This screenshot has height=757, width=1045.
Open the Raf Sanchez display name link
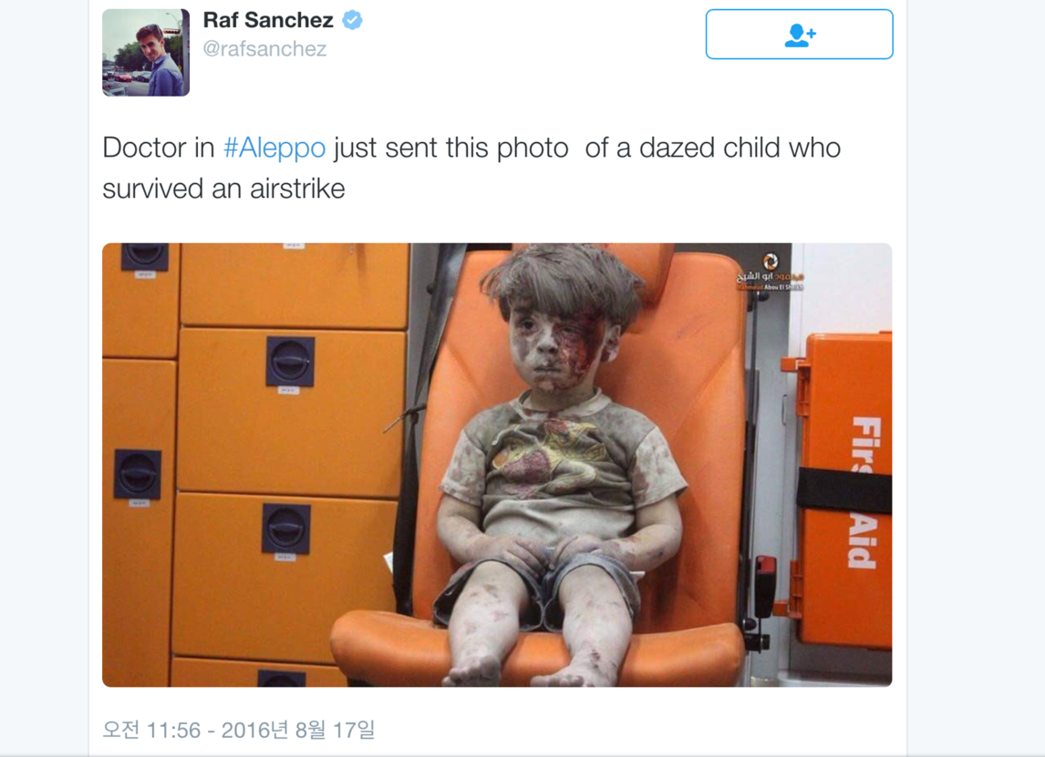pos(268,20)
